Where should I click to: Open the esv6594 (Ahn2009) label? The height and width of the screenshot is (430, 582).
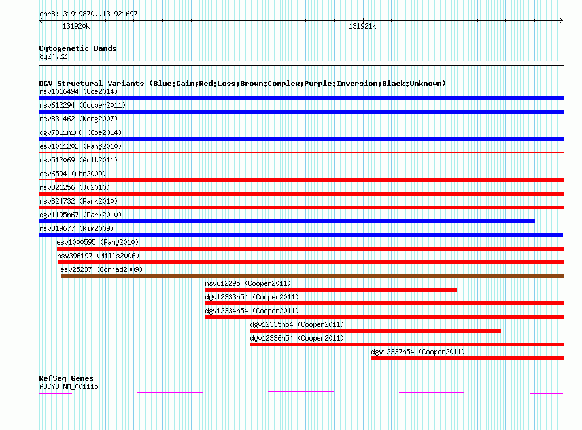point(73,174)
